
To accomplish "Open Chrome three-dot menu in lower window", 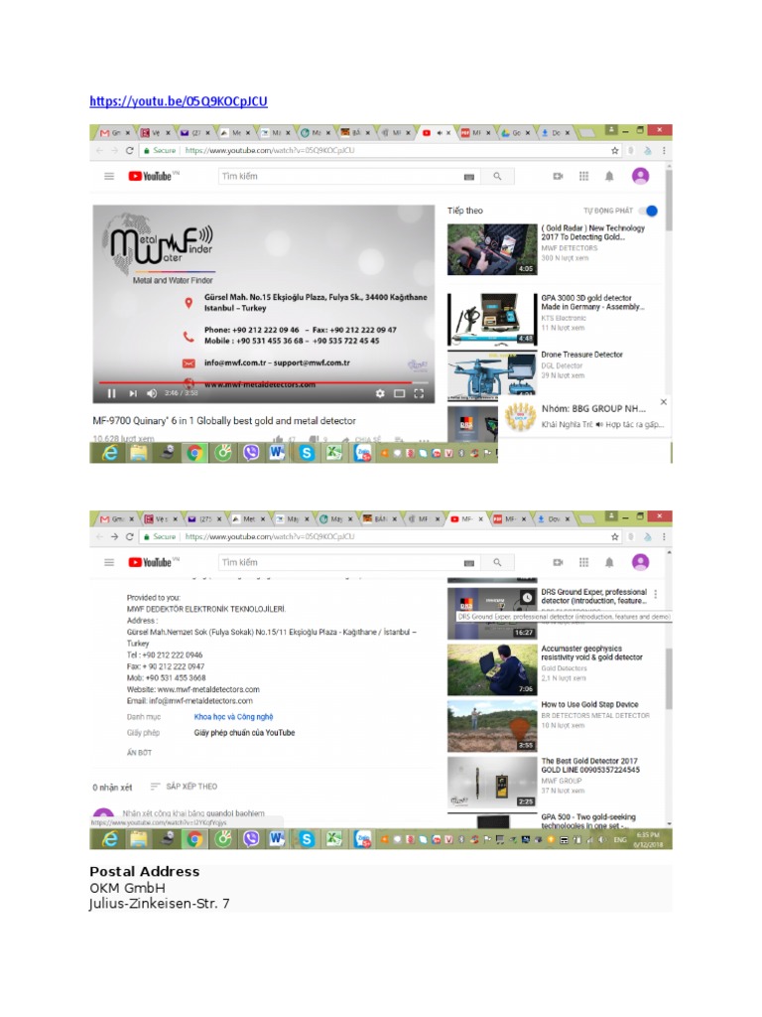I will pos(664,537).
